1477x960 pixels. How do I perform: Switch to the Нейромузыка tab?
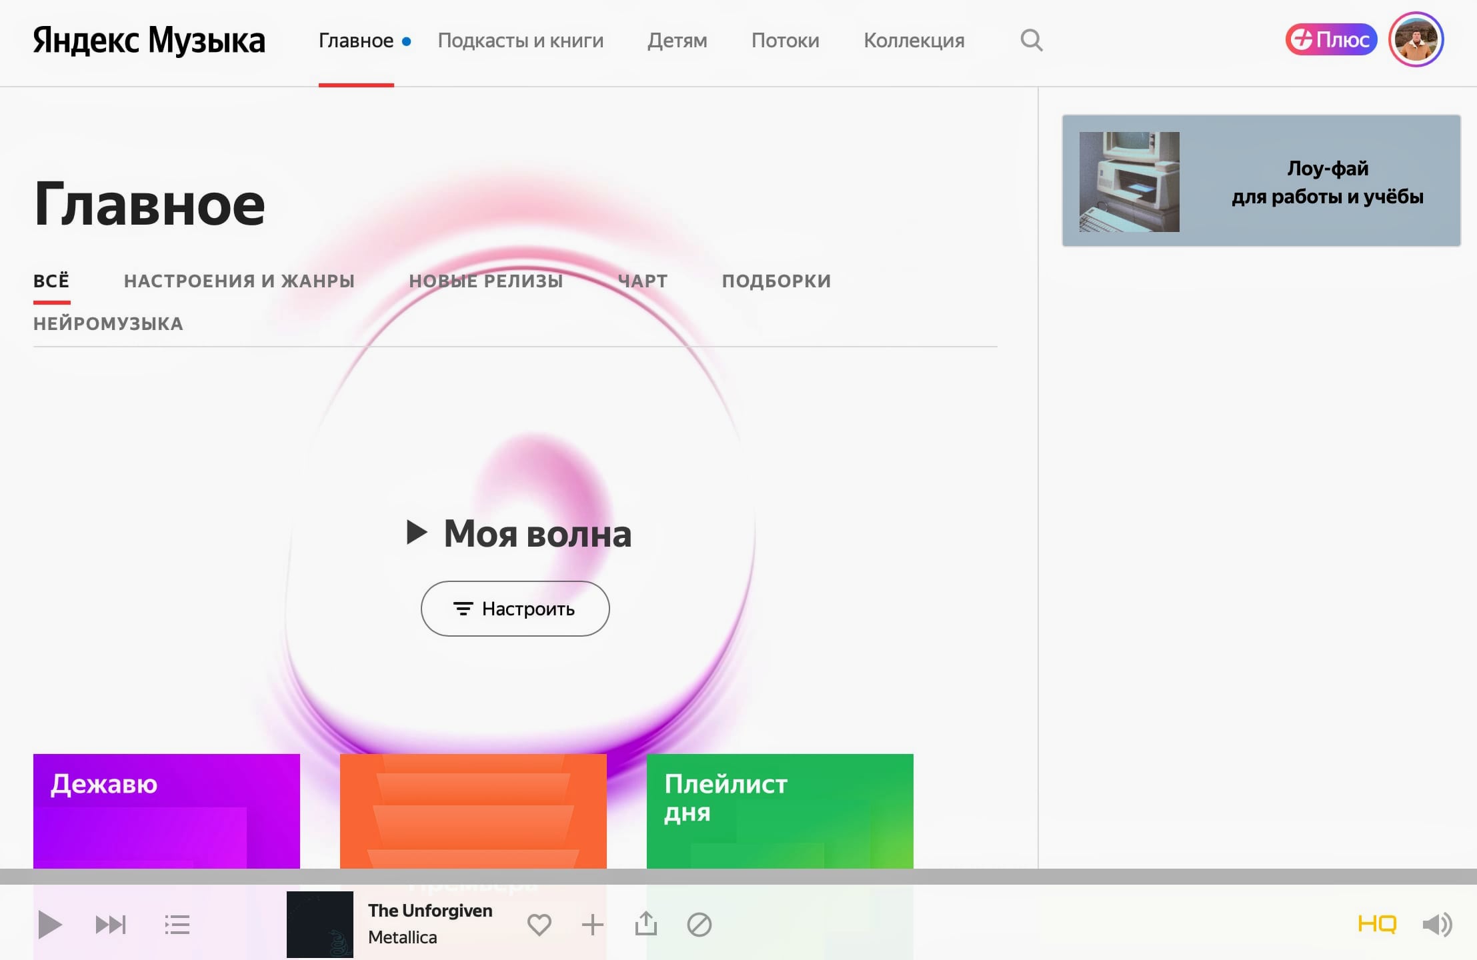(108, 323)
